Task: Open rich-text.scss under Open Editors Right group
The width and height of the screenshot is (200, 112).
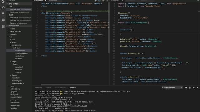Action: tap(19, 21)
